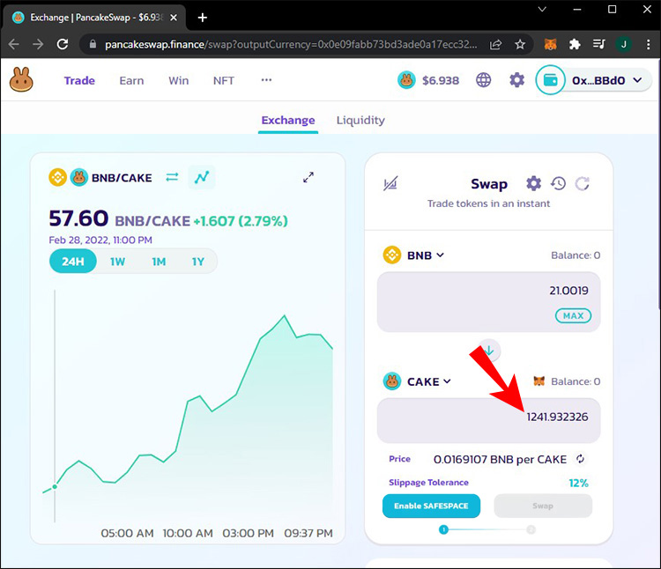
Task: Click the BNB token icon on chart
Action: pyautogui.click(x=58, y=177)
